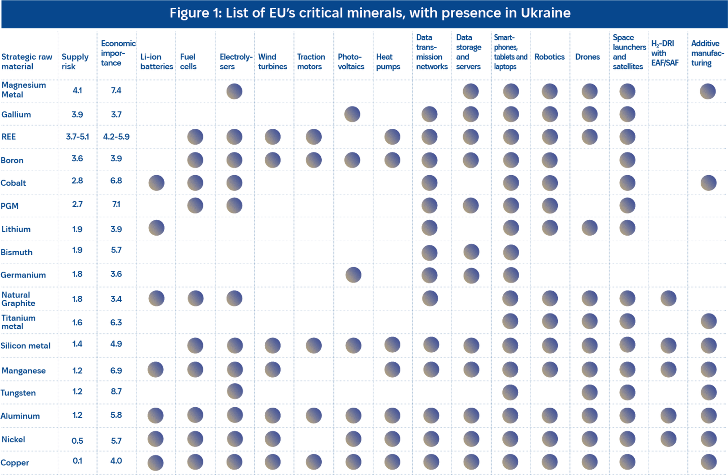The width and height of the screenshot is (728, 476).
Task: Select the Tungsten dot under Electrolysers
Action: pos(235,391)
